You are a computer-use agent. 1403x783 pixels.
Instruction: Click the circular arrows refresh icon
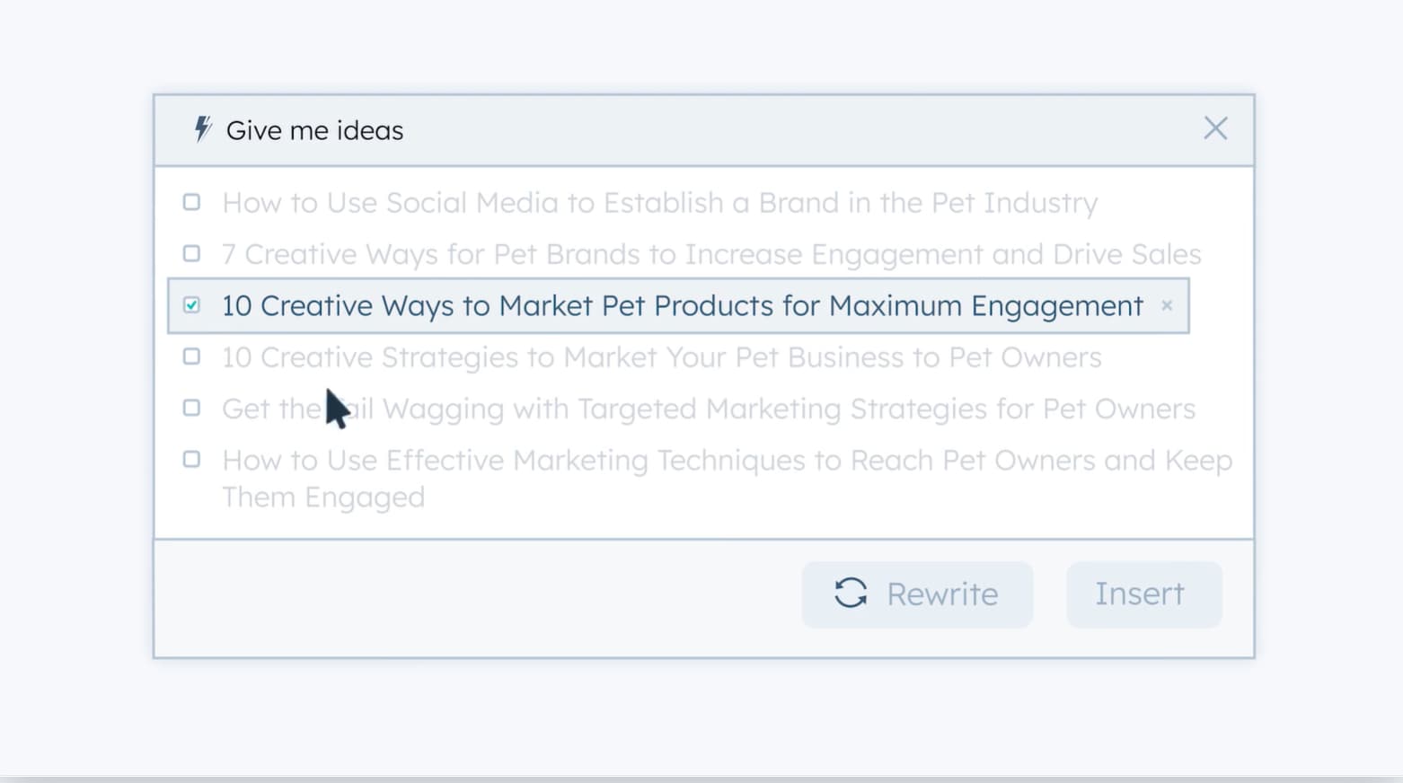(851, 594)
